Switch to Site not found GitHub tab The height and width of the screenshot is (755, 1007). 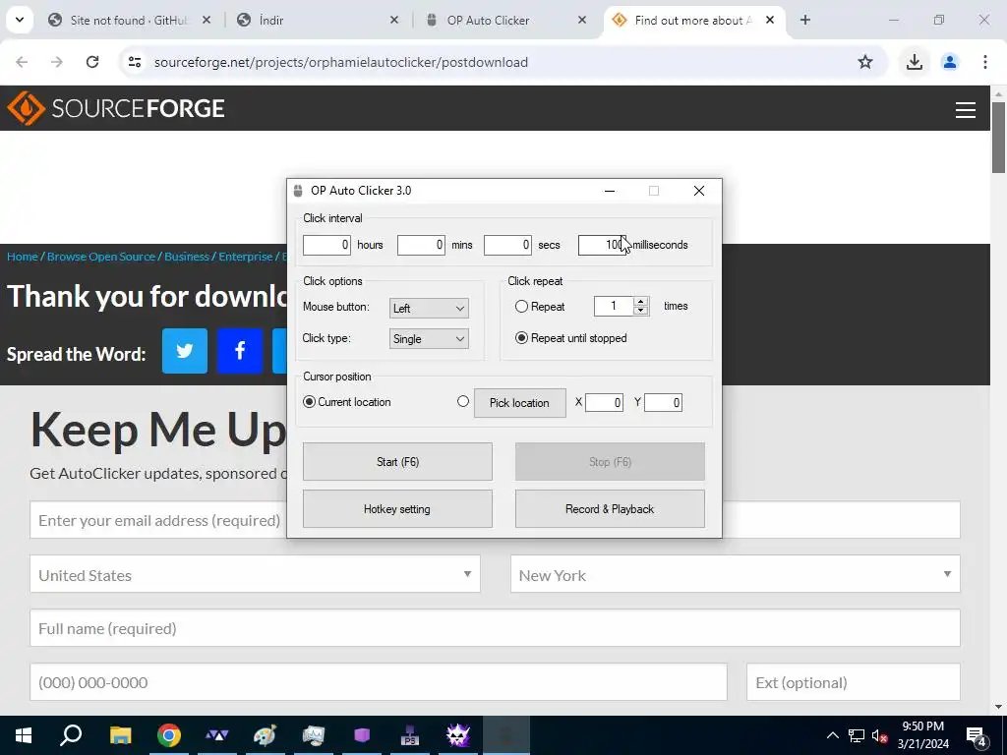coord(127,20)
